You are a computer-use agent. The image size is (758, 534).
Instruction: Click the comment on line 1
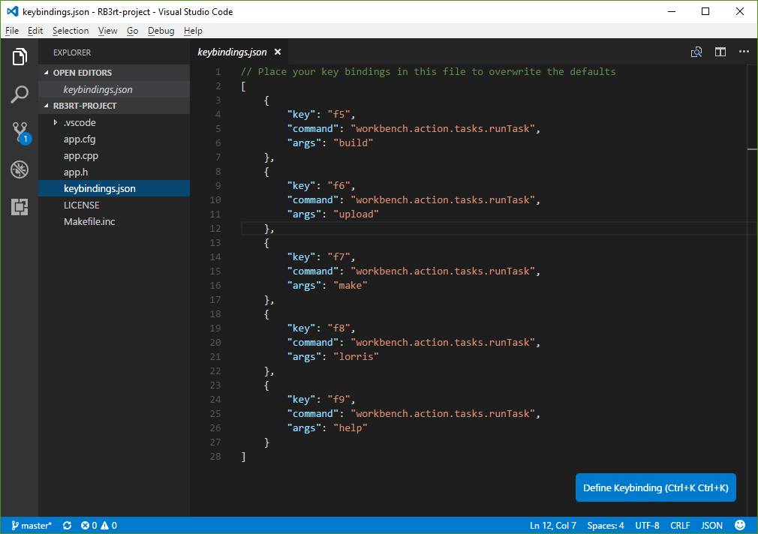[429, 71]
